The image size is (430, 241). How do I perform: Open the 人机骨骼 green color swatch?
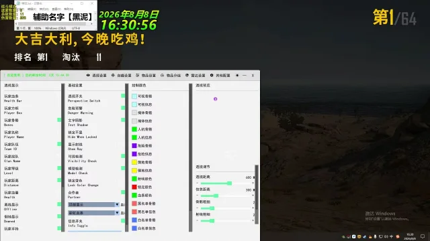coord(134,129)
